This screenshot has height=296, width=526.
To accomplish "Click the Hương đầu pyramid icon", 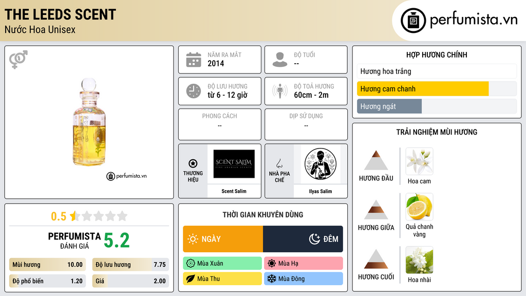I will pyautogui.click(x=376, y=160).
